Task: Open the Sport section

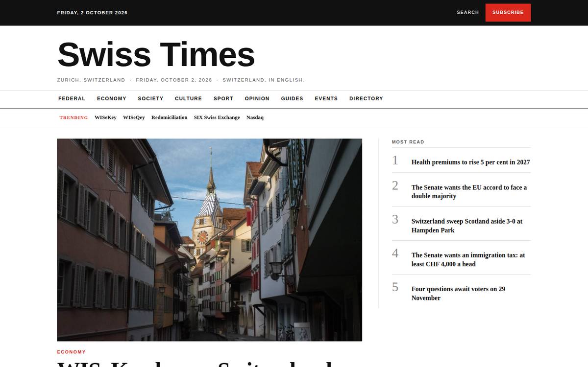Action: tap(223, 99)
